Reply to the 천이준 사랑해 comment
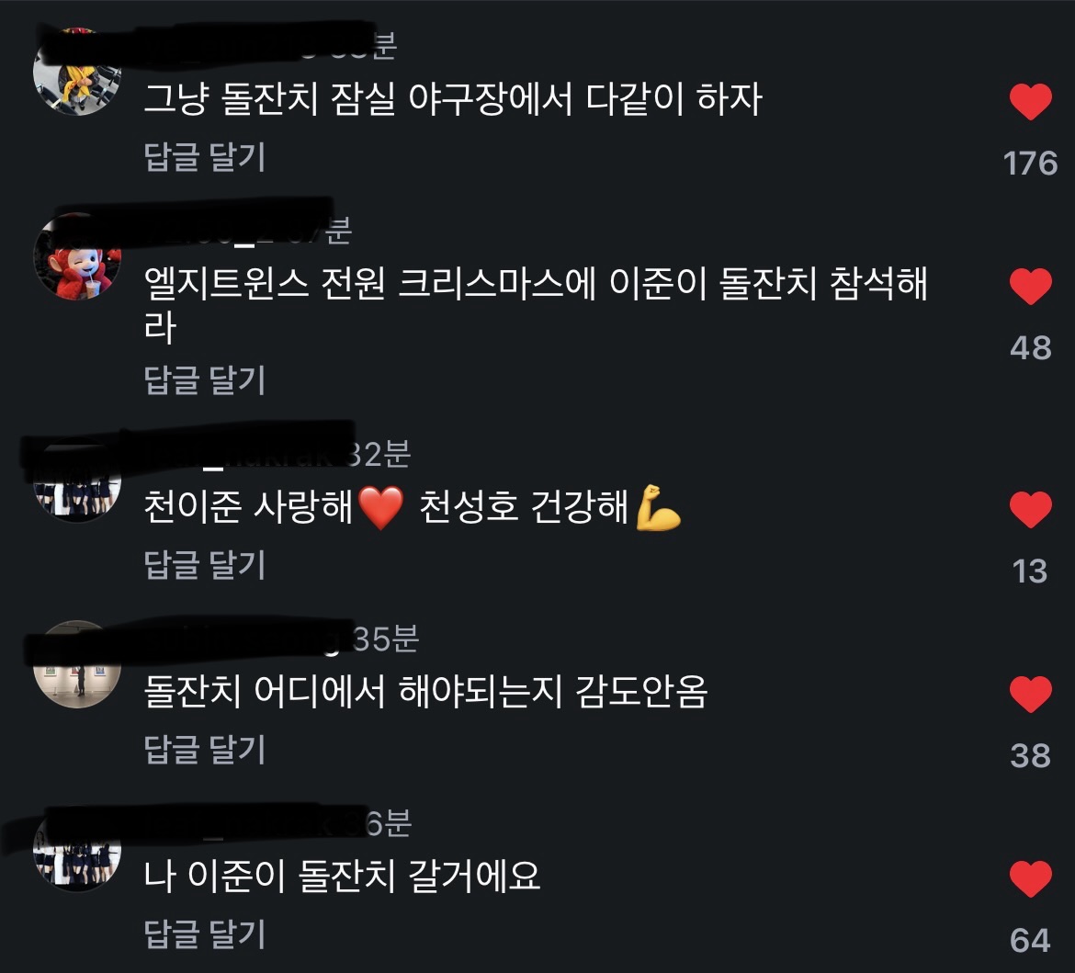The height and width of the screenshot is (973, 1075). pyautogui.click(x=204, y=565)
